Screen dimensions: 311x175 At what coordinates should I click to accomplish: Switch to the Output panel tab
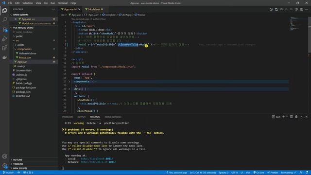tap(81, 117)
